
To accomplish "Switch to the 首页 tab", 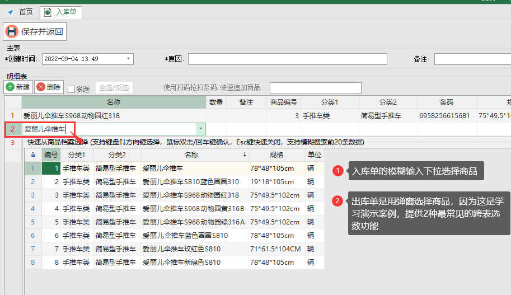I will (x=26, y=12).
